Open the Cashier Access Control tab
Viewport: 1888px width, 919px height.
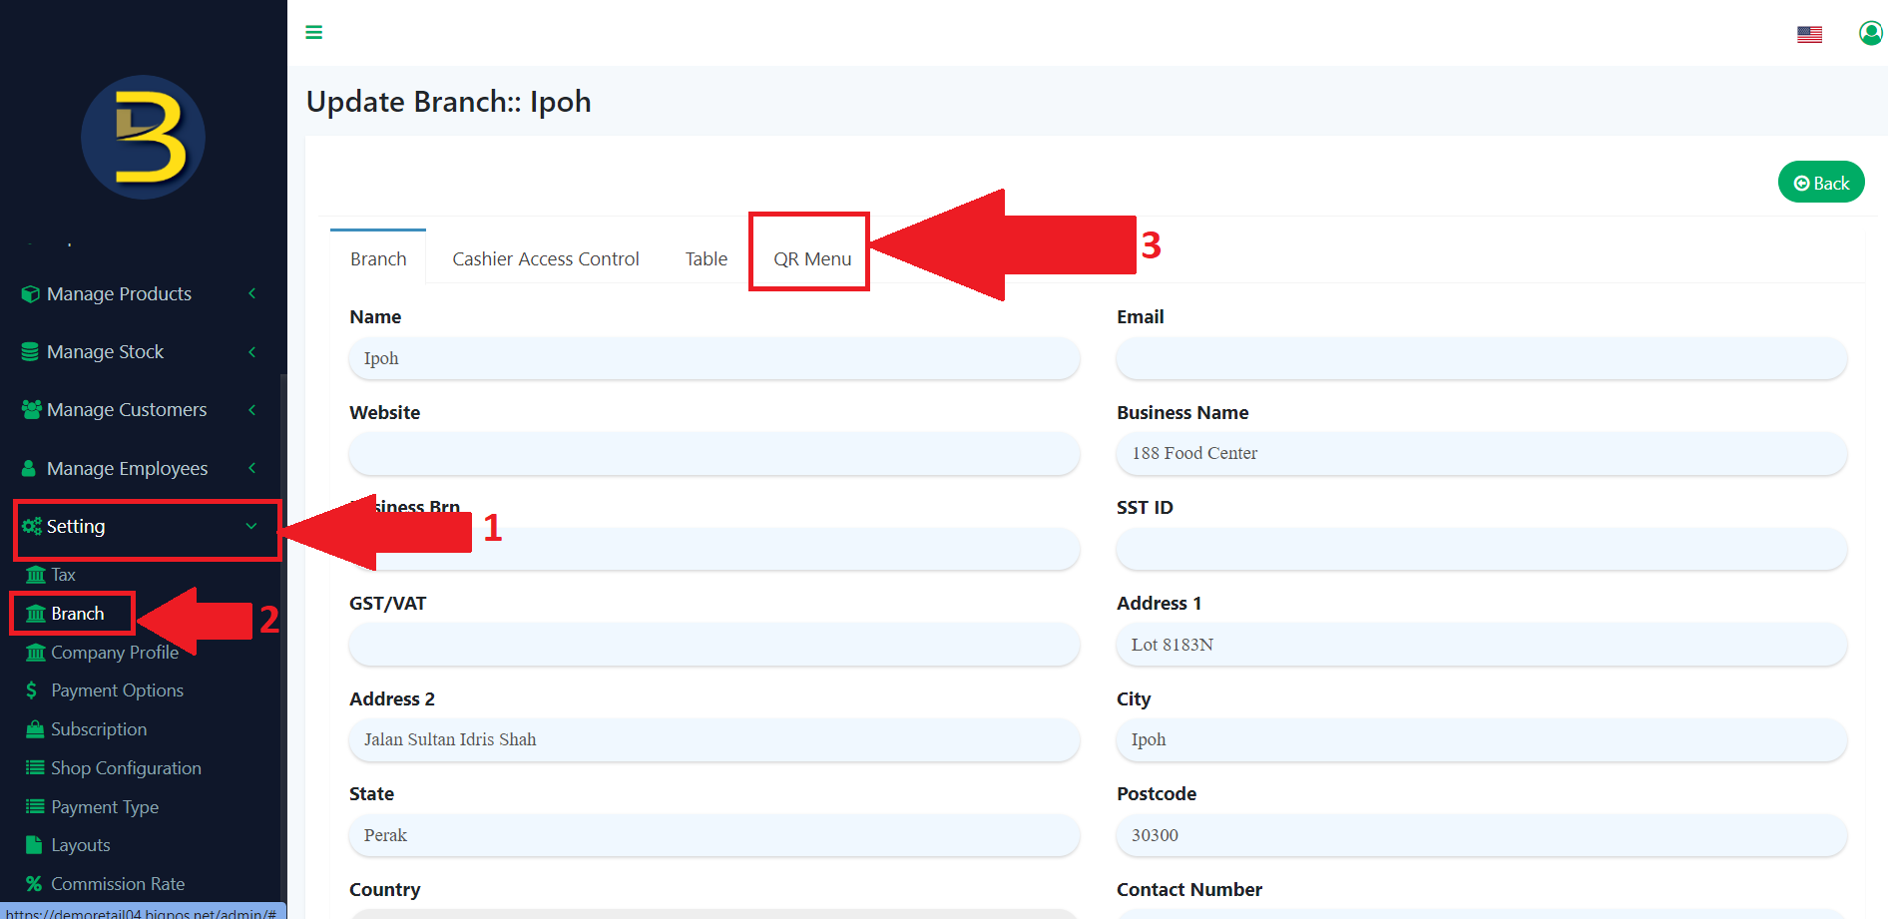[545, 257]
